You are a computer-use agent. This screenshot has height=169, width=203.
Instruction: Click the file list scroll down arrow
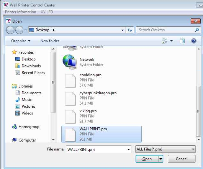coord(199,140)
